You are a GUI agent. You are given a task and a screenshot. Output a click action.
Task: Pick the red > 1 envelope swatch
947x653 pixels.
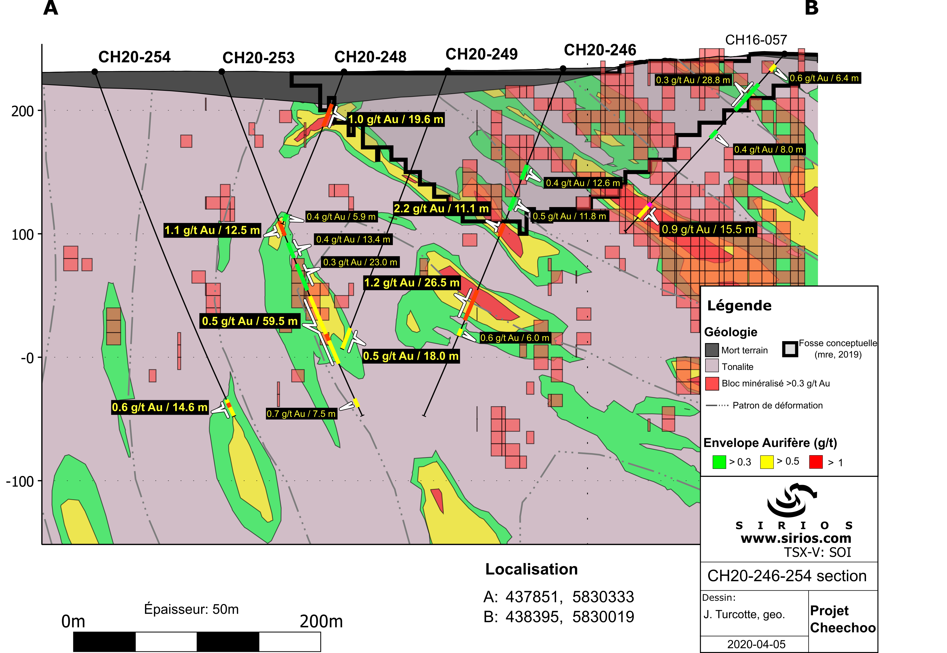(816, 462)
